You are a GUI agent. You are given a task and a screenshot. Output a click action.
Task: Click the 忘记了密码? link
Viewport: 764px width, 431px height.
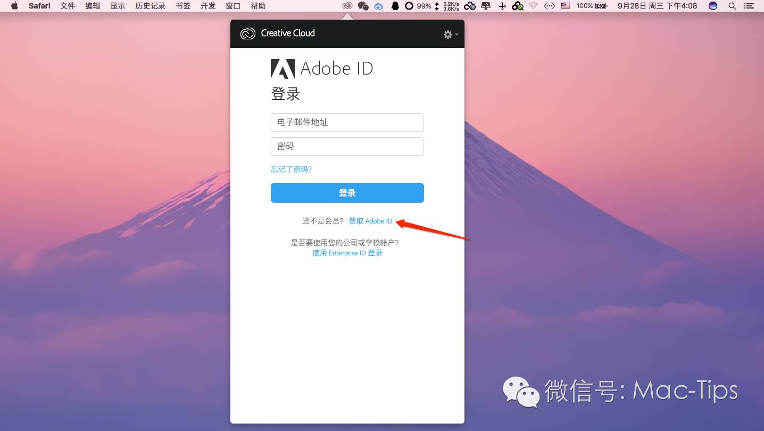click(291, 169)
